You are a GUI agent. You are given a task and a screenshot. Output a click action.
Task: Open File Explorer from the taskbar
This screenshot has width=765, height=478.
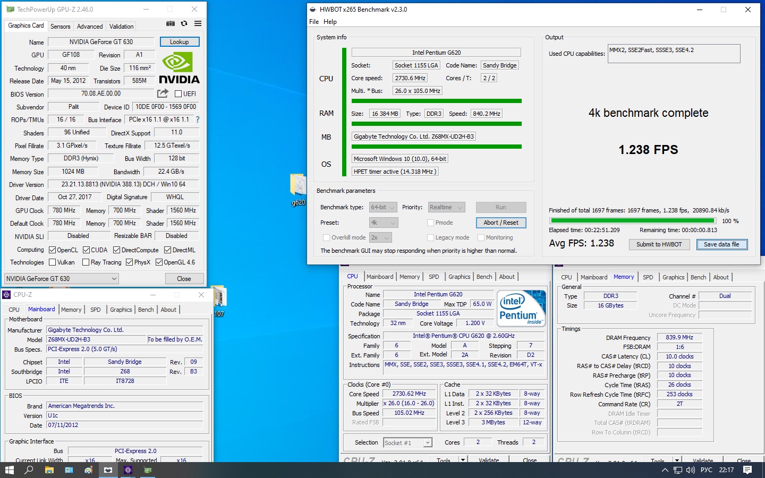pyautogui.click(x=49, y=470)
